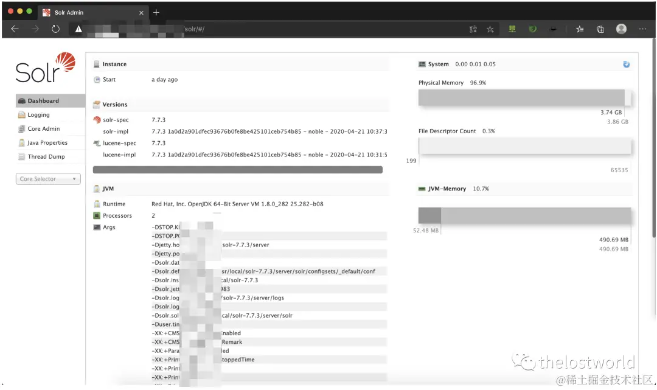657x390 pixels.
Task: Click the System load averages text
Action: coord(475,64)
